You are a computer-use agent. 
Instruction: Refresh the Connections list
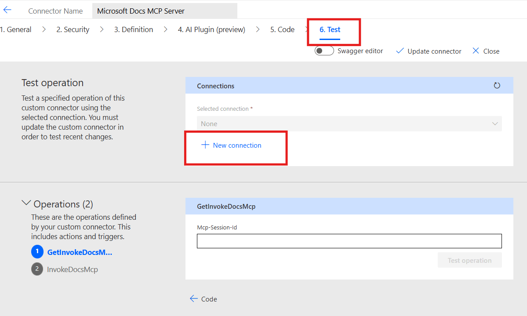pyautogui.click(x=497, y=86)
